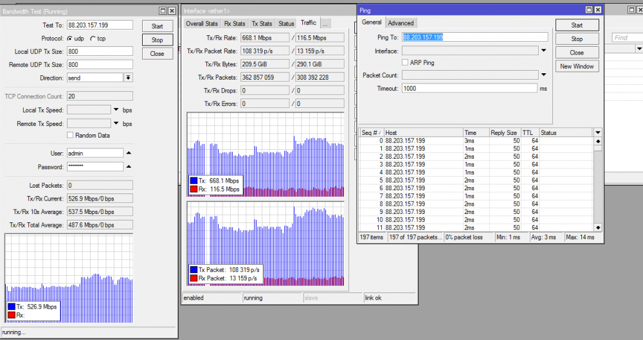Click New Window in the Ping dialog
Screen dimensions: 643x340
[x=577, y=66]
